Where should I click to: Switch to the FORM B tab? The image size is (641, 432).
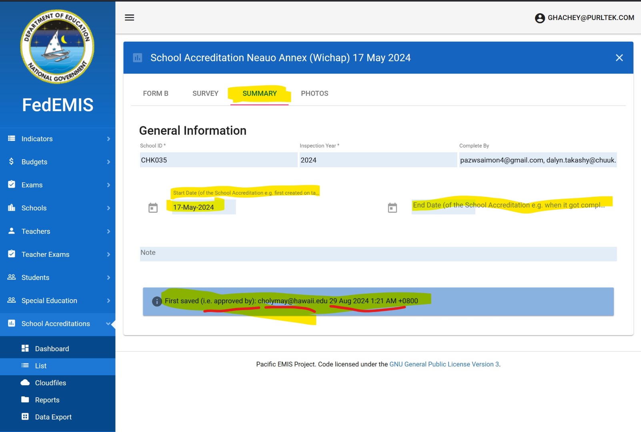(x=156, y=94)
